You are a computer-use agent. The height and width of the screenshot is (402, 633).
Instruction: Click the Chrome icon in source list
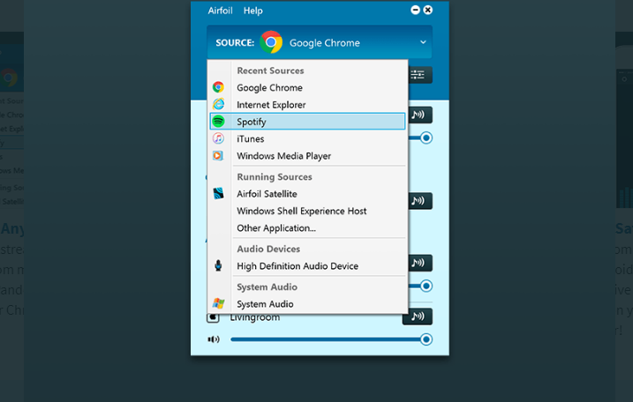218,87
